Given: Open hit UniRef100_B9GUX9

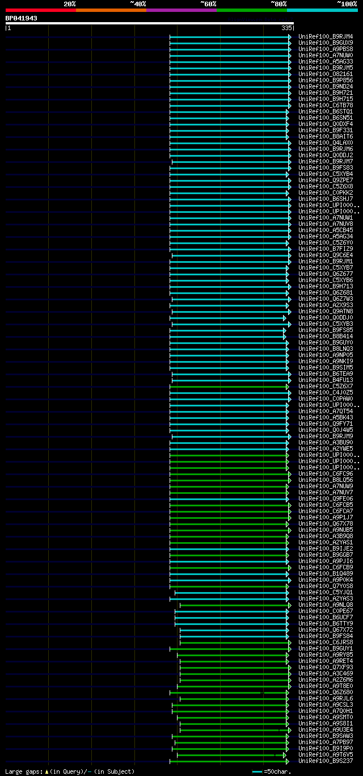Looking at the screenshot, I should point(326,43).
